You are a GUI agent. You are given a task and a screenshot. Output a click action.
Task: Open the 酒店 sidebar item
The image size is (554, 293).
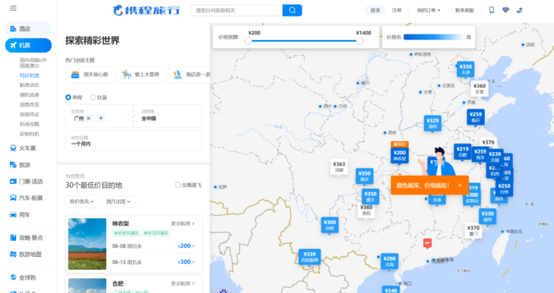(28, 29)
